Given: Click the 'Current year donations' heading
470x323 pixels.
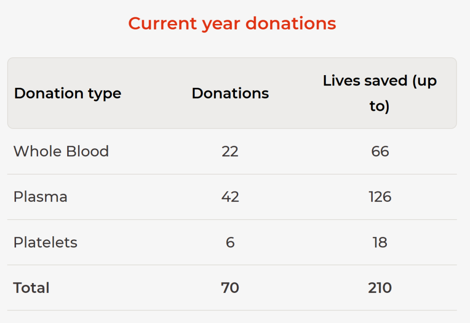Looking at the screenshot, I should pyautogui.click(x=232, y=23).
